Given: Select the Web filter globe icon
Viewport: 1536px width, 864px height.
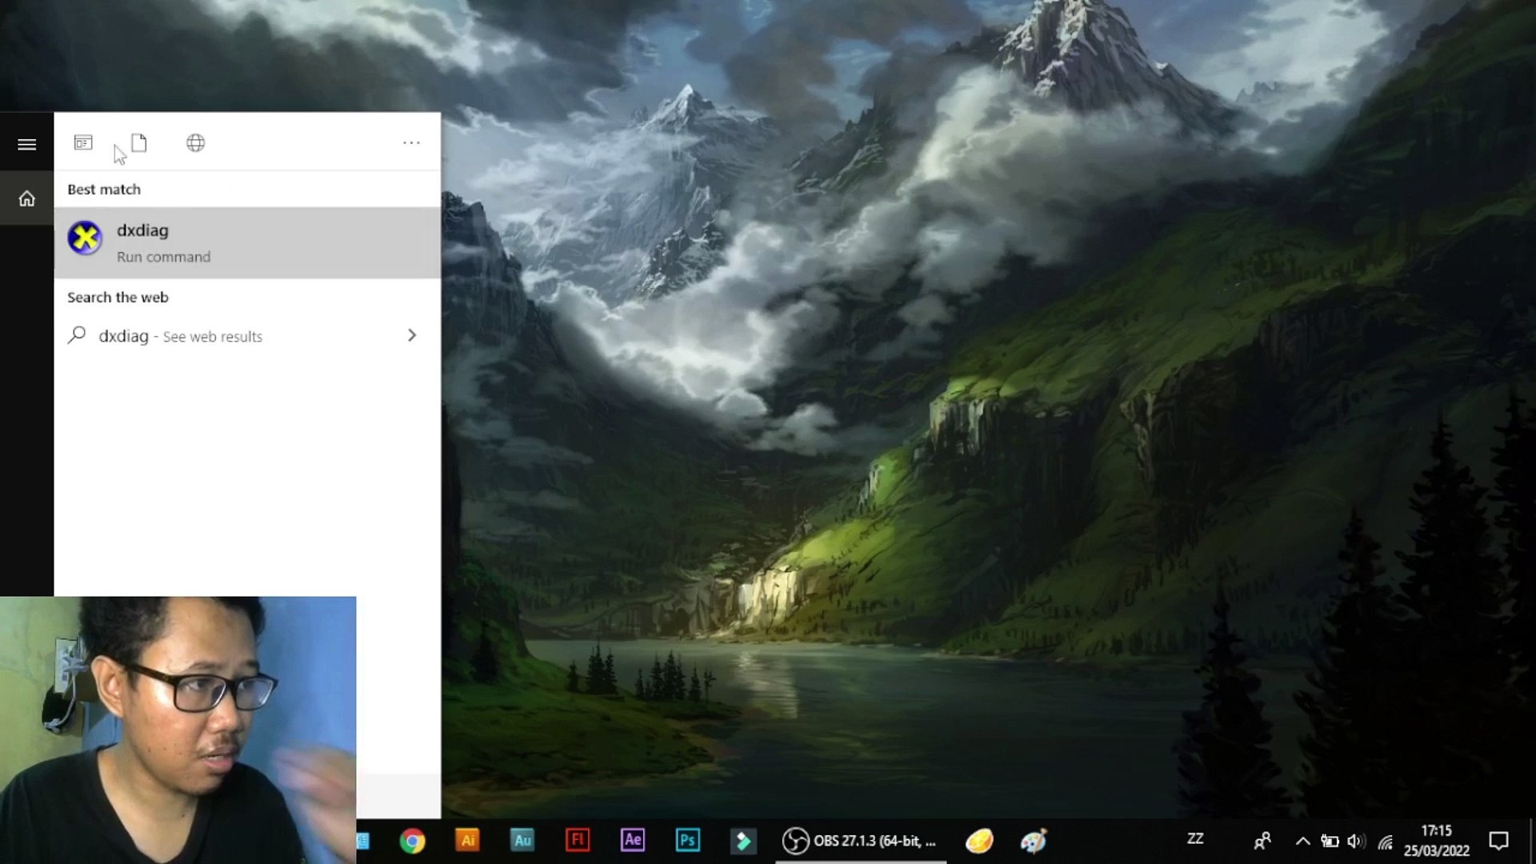Looking at the screenshot, I should click(195, 142).
